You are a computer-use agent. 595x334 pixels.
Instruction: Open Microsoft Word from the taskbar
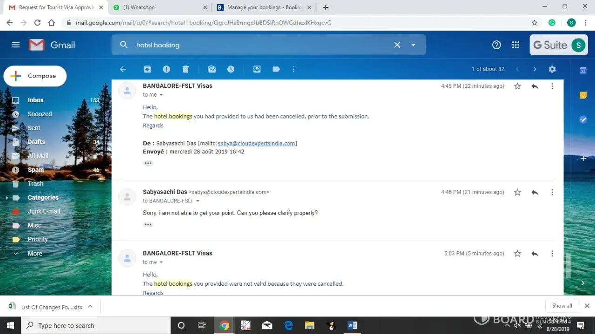pos(352,326)
